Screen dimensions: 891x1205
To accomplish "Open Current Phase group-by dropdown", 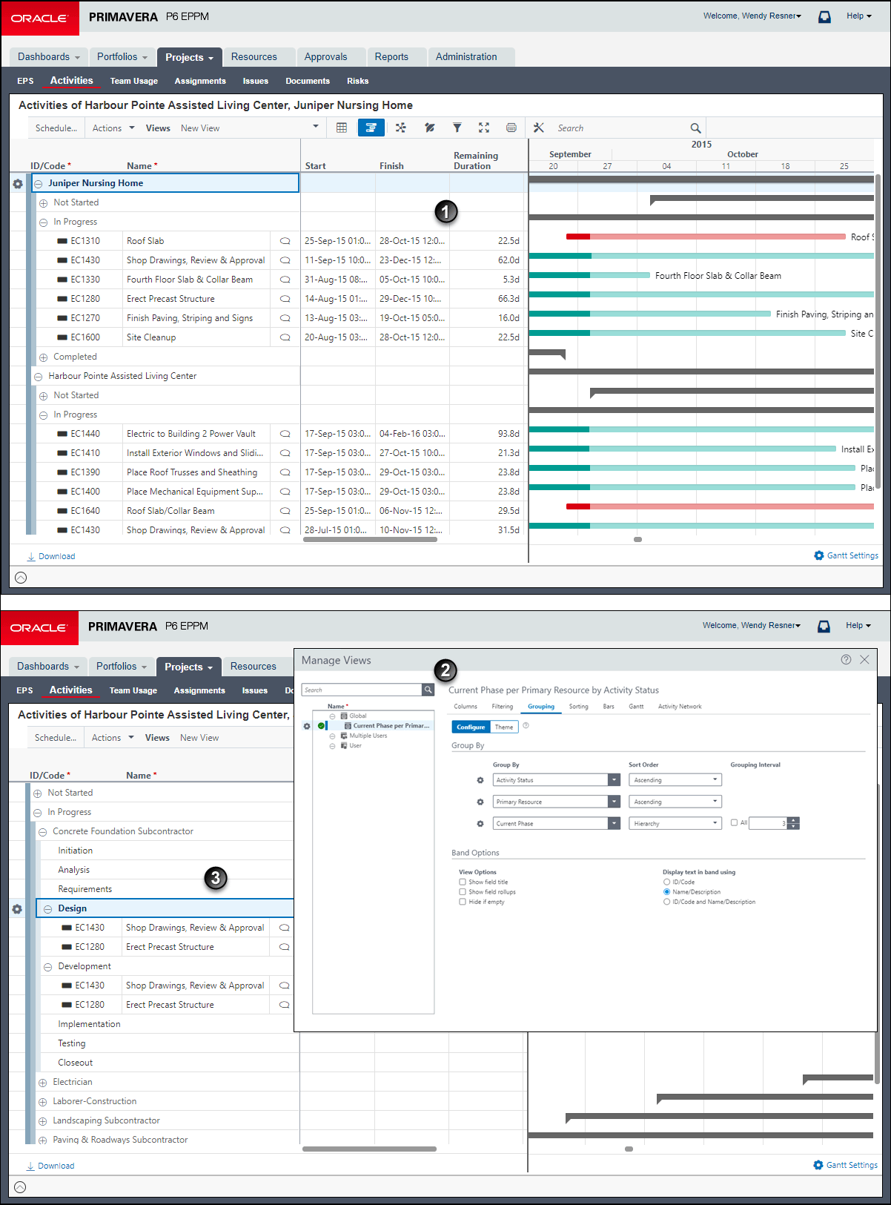I will coord(614,823).
